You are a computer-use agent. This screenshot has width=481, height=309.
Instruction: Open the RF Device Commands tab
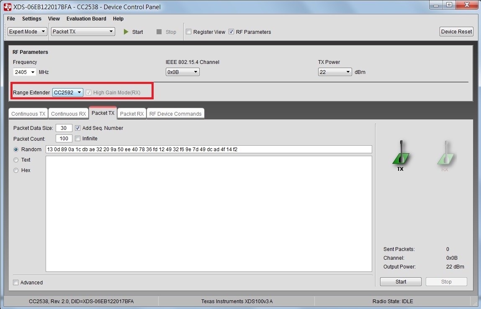click(175, 114)
